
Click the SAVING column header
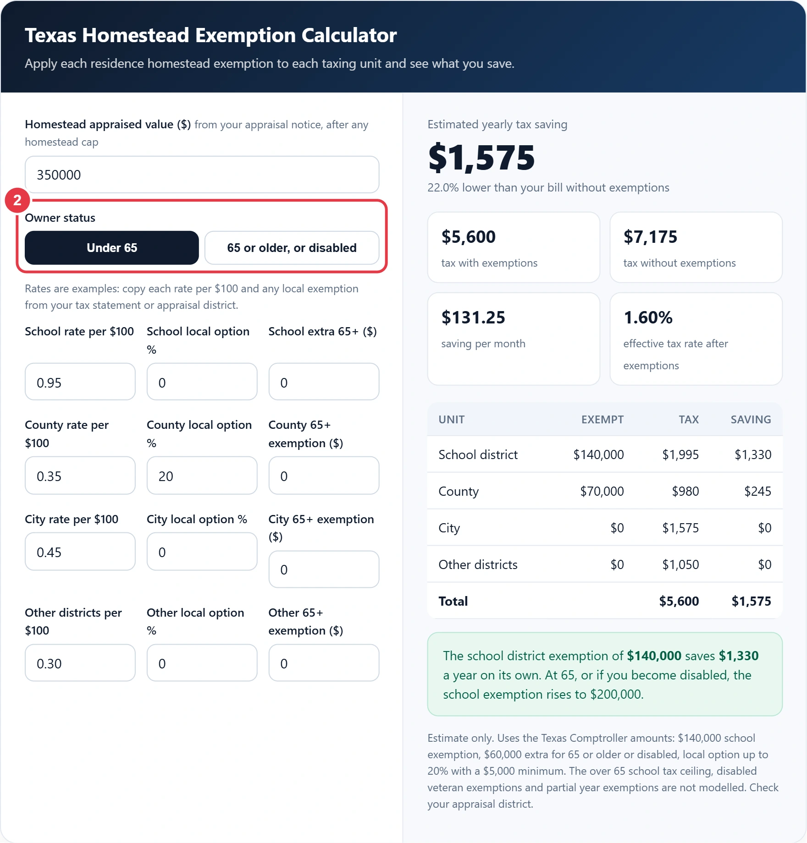[751, 419]
